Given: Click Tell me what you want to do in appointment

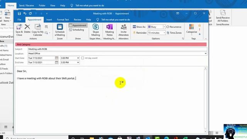Looking at the screenshot, I should point(116,20).
